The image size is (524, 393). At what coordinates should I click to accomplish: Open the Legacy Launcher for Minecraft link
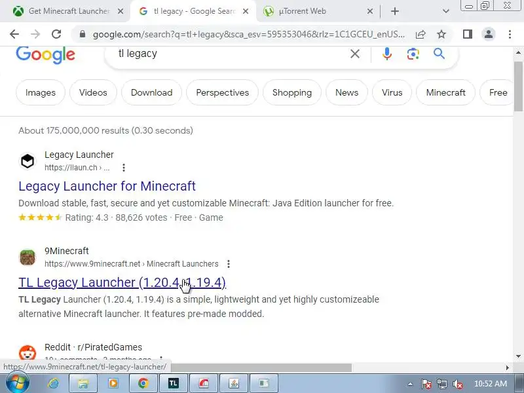[107, 186]
